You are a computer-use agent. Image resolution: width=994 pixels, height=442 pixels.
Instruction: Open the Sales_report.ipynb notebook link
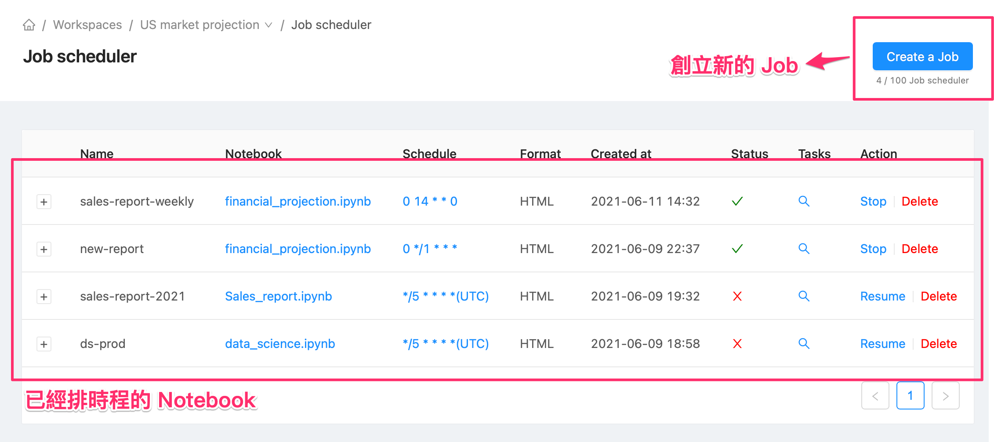click(x=279, y=296)
